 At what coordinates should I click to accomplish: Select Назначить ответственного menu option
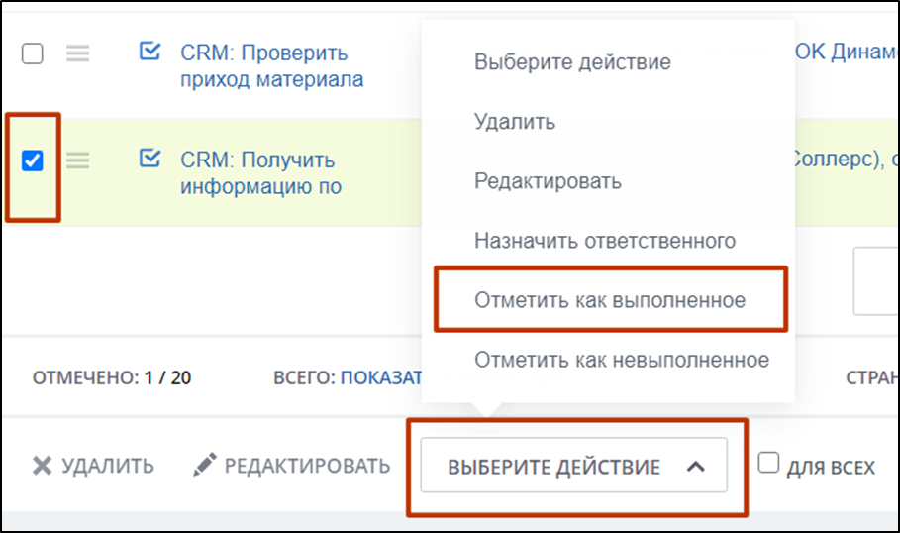[604, 241]
